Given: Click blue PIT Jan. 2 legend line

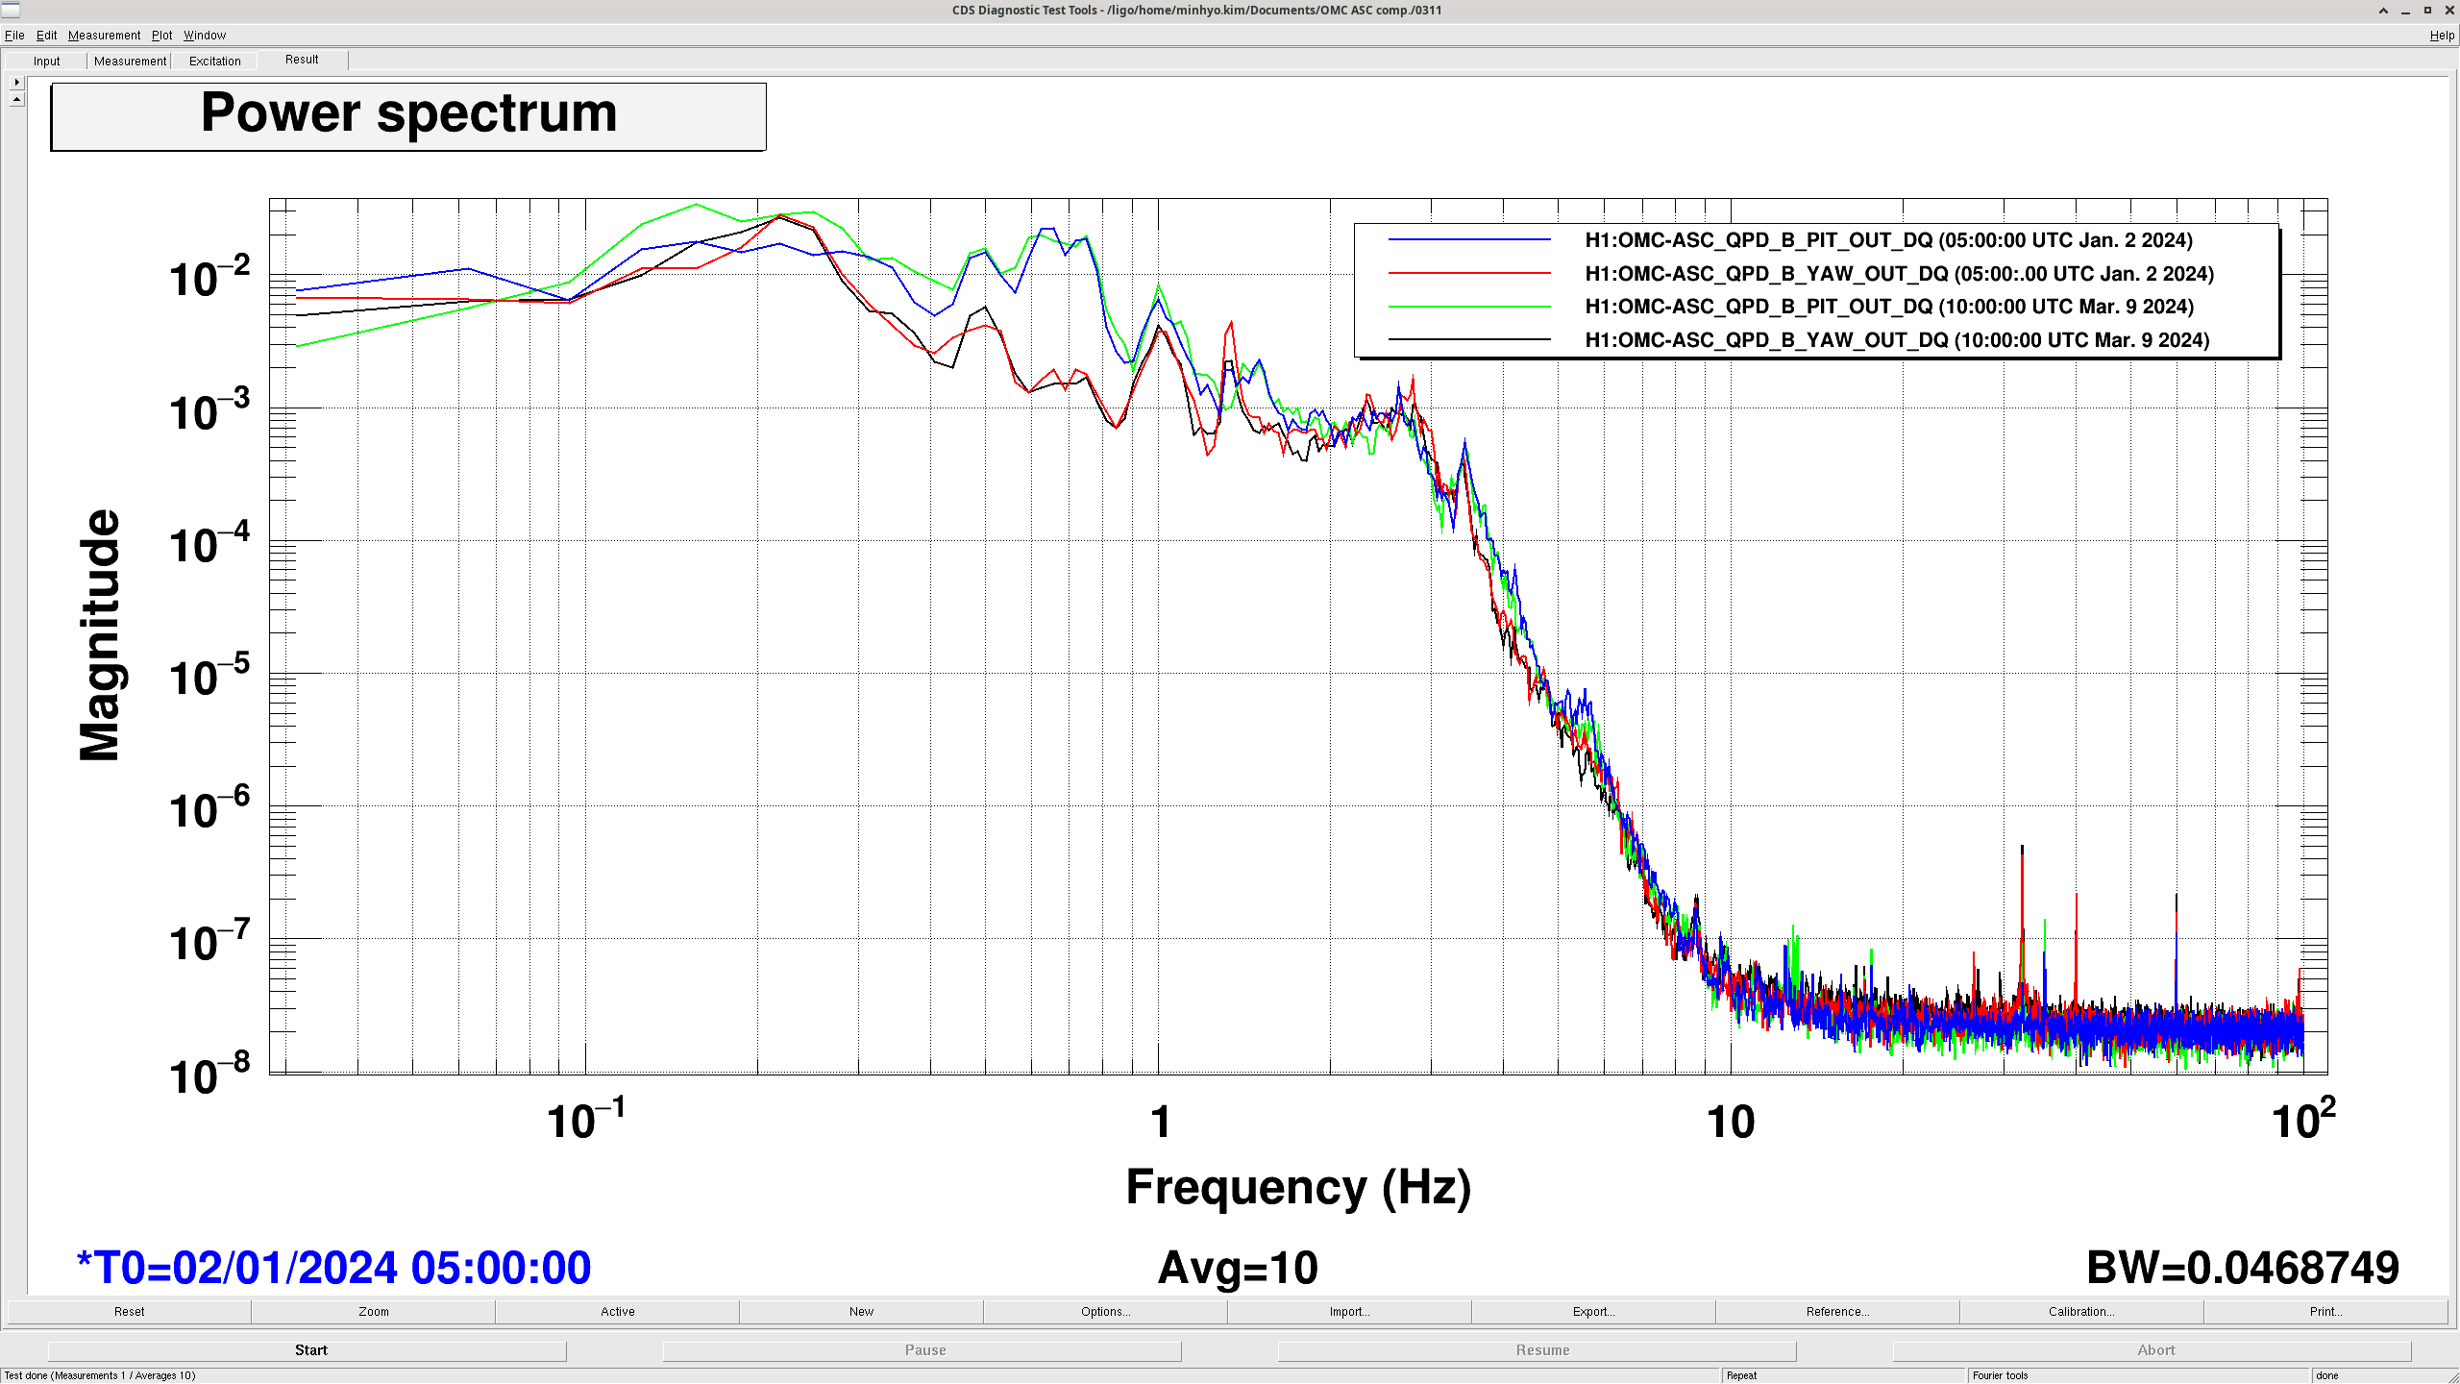Looking at the screenshot, I should [x=1469, y=240].
